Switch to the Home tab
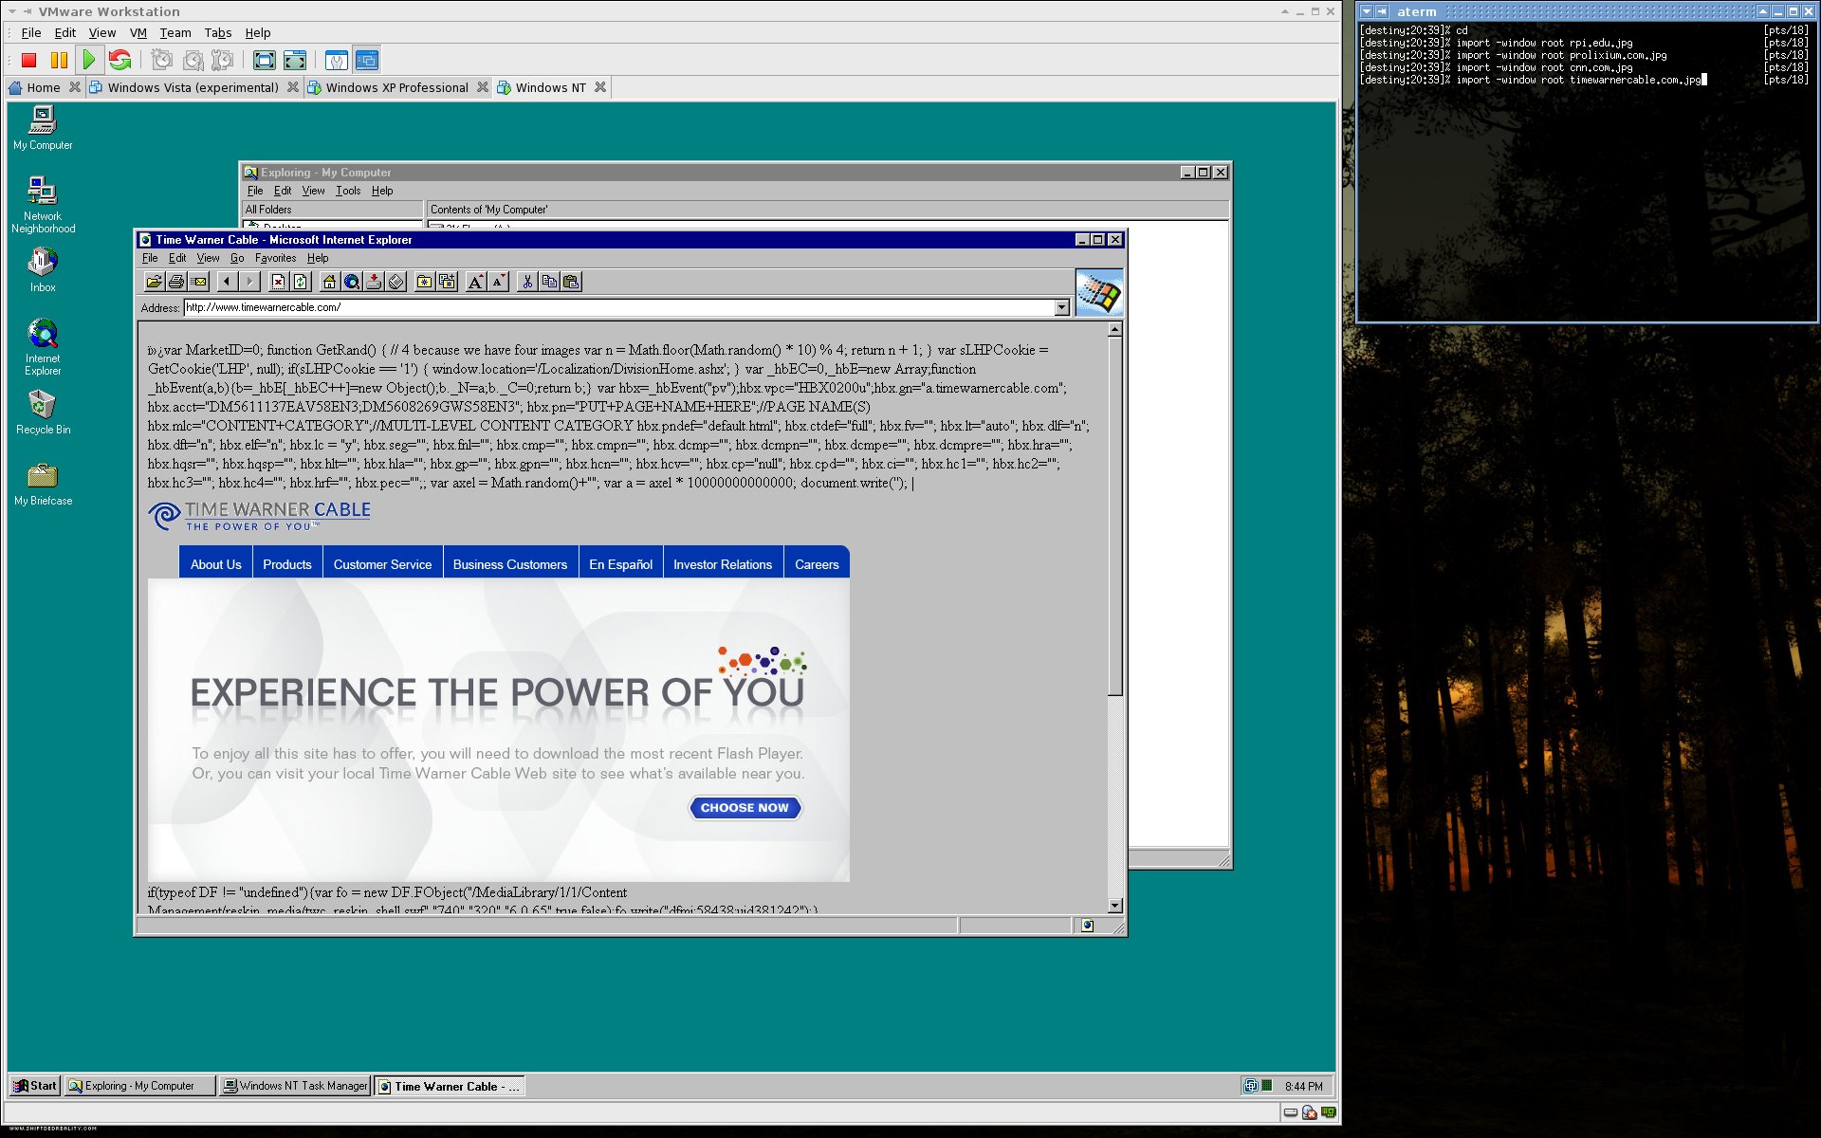Viewport: 1821px width, 1138px height. pyautogui.click(x=43, y=87)
